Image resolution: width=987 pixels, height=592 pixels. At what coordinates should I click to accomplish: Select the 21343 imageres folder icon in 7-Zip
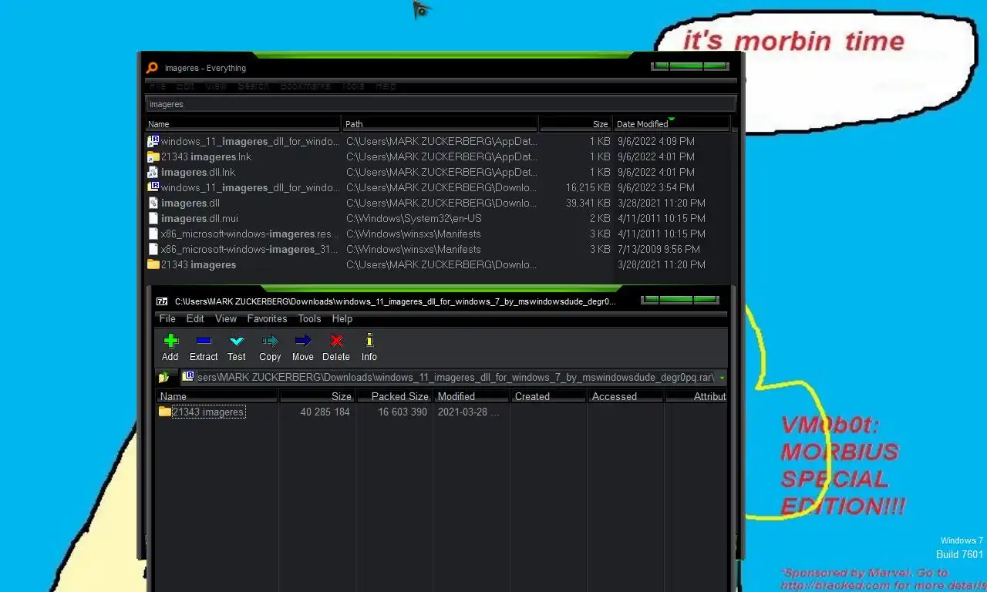[x=164, y=412]
